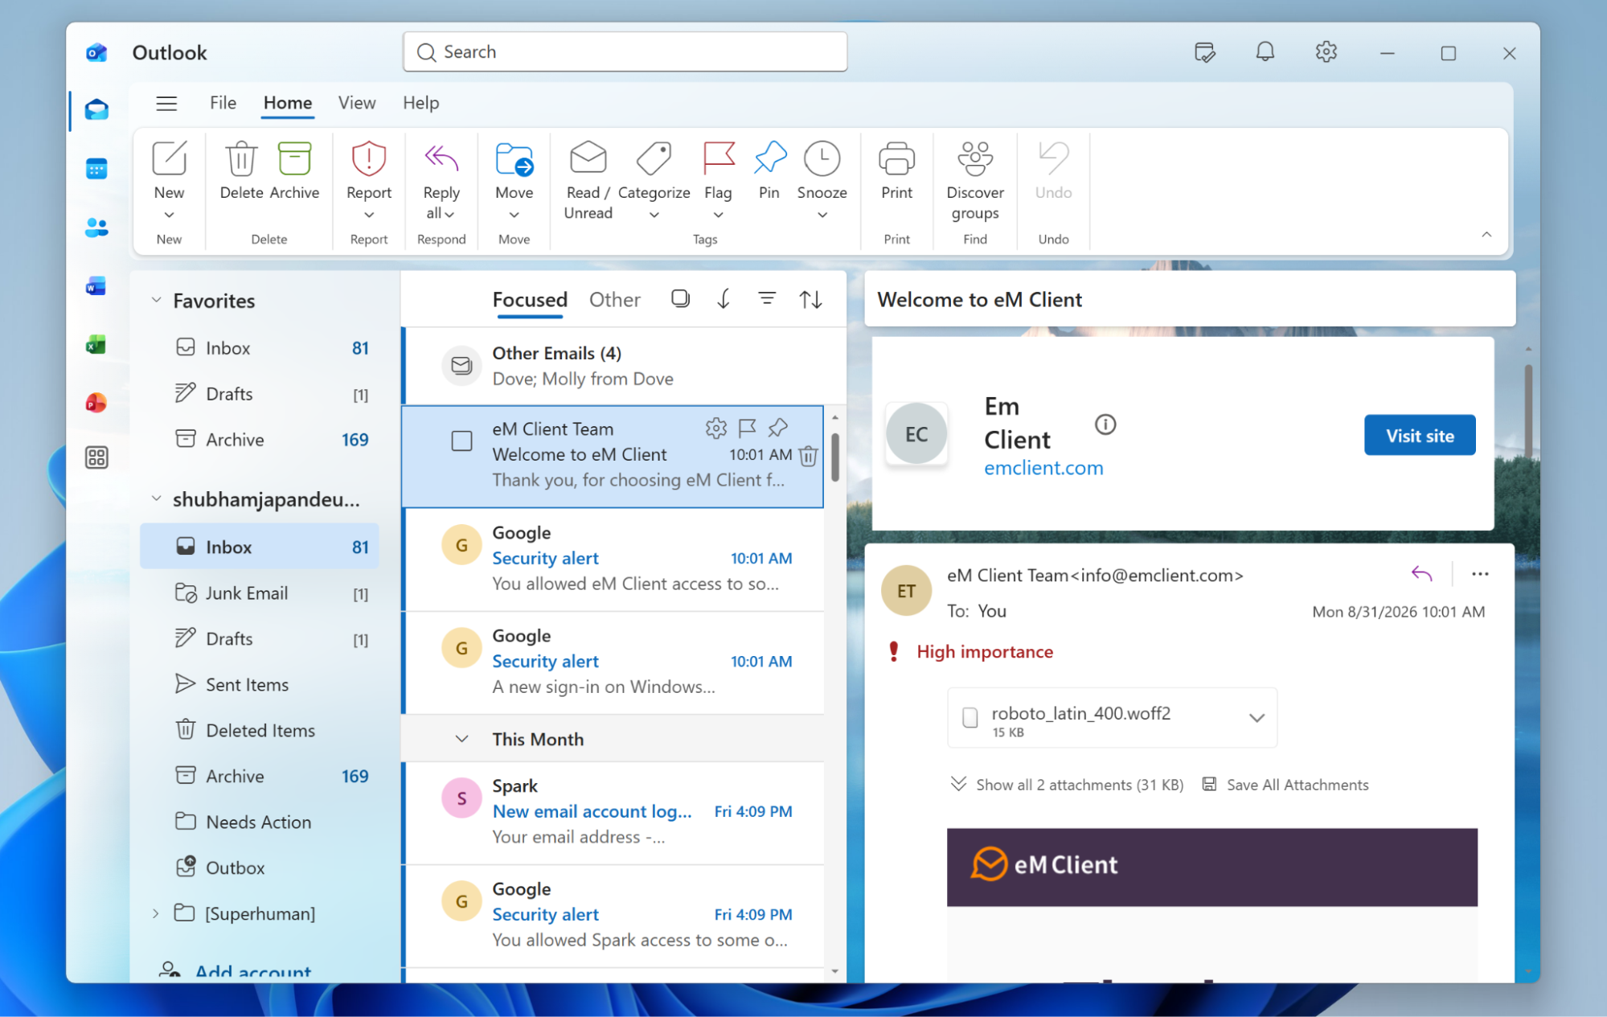The width and height of the screenshot is (1607, 1017).
Task: Open sort order arrows icon
Action: click(810, 299)
